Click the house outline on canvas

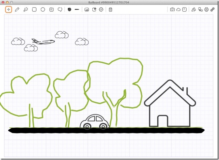coord(170,103)
